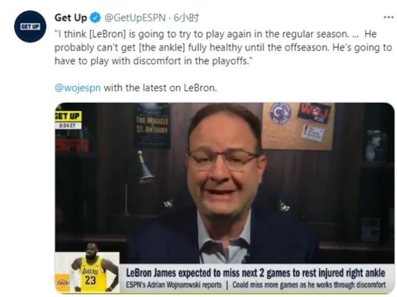
Task: Open the Get Up profile avatar
Action: pyautogui.click(x=30, y=26)
